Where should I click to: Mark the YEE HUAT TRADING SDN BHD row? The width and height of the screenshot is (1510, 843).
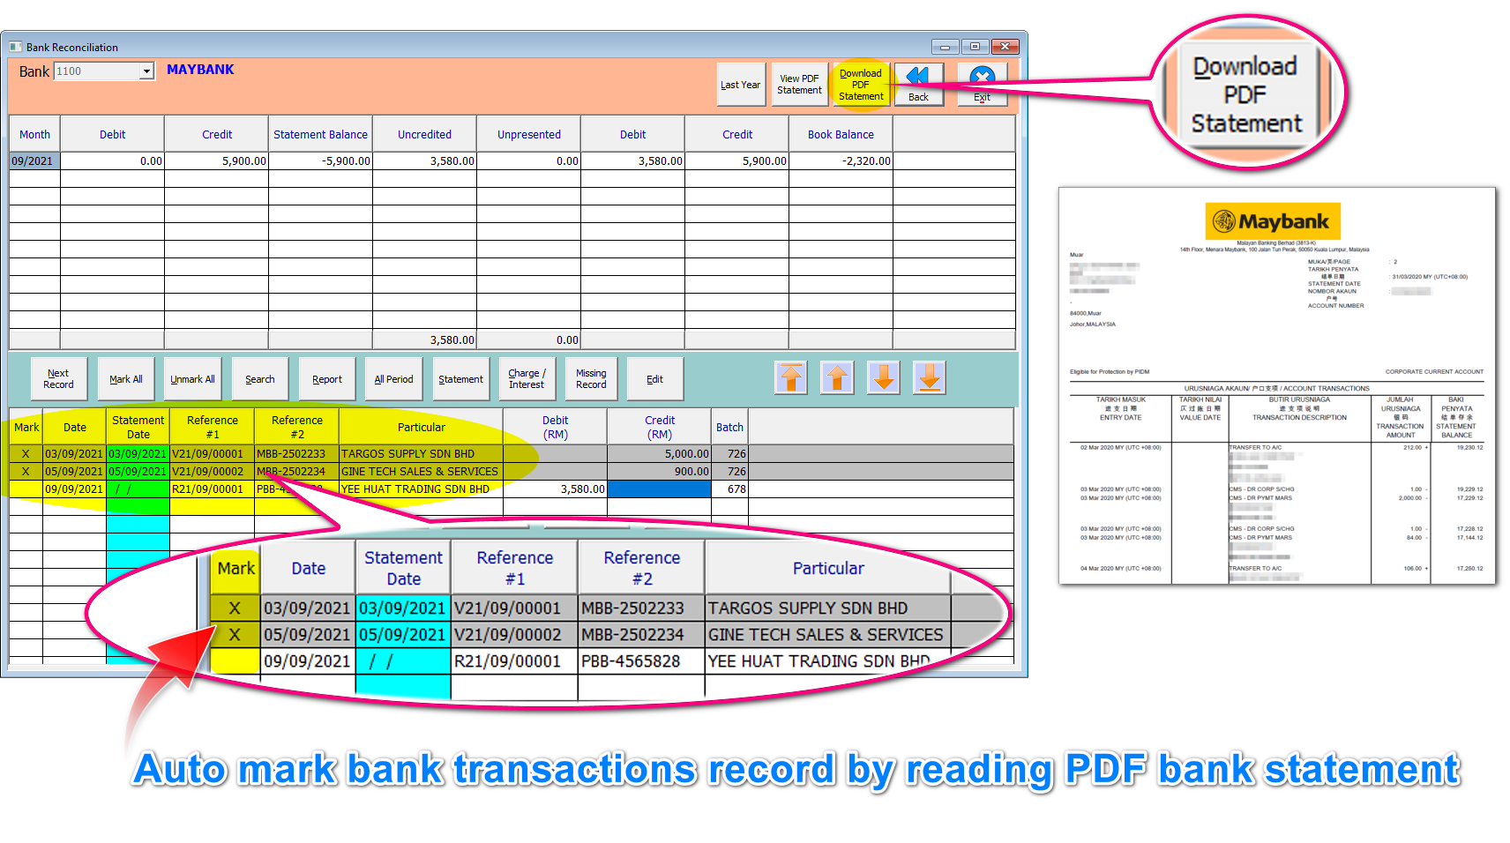click(x=26, y=489)
